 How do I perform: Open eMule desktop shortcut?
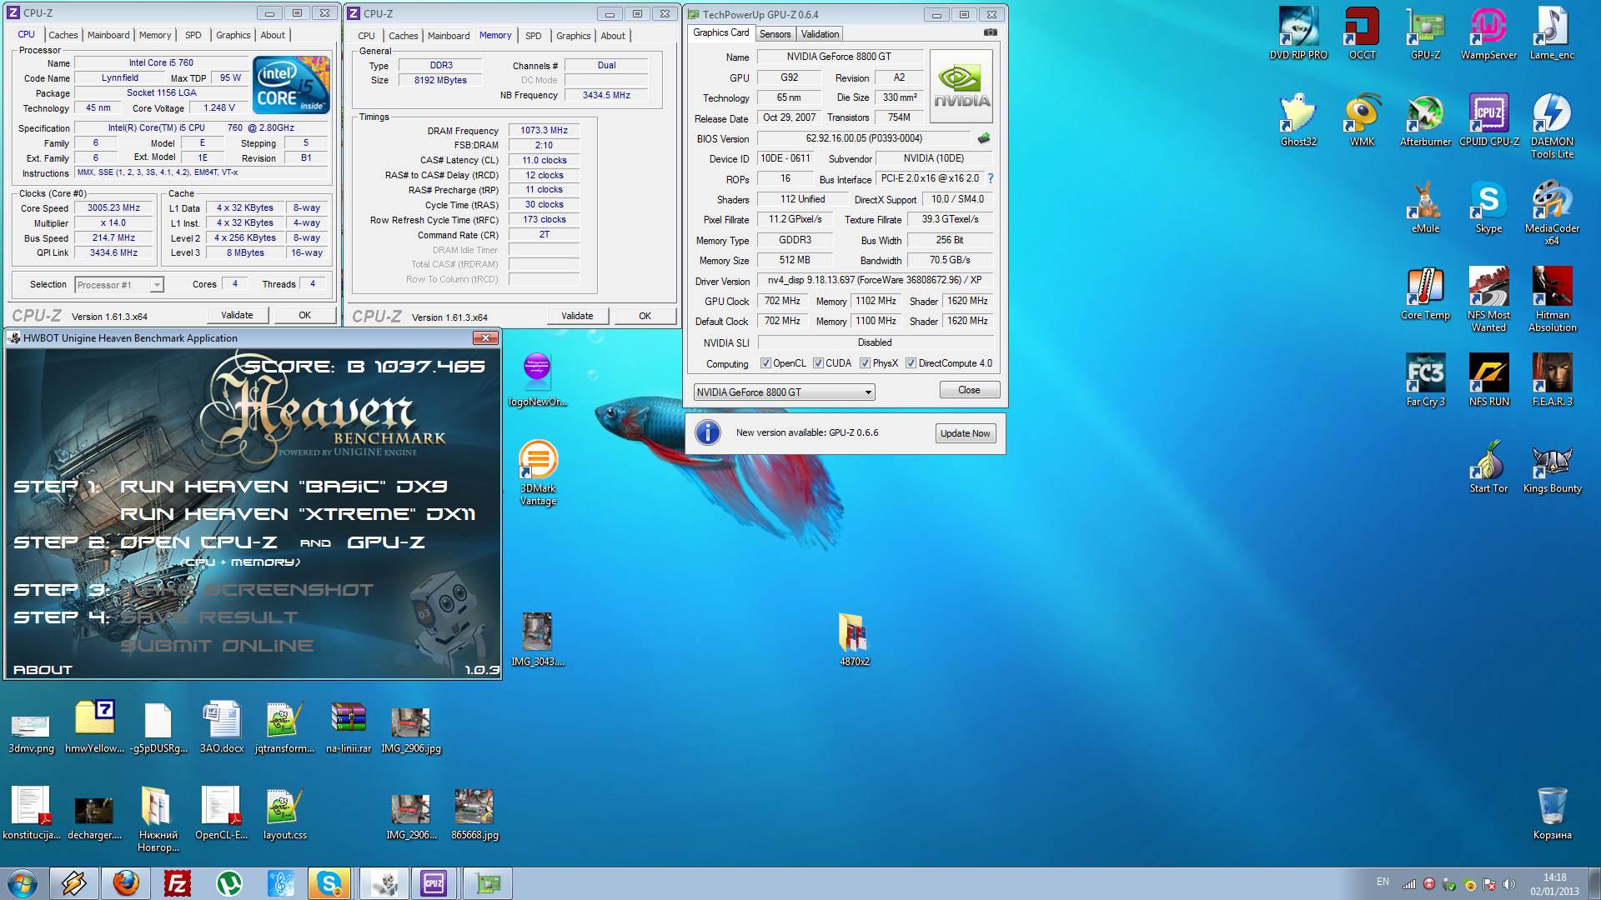tap(1425, 207)
